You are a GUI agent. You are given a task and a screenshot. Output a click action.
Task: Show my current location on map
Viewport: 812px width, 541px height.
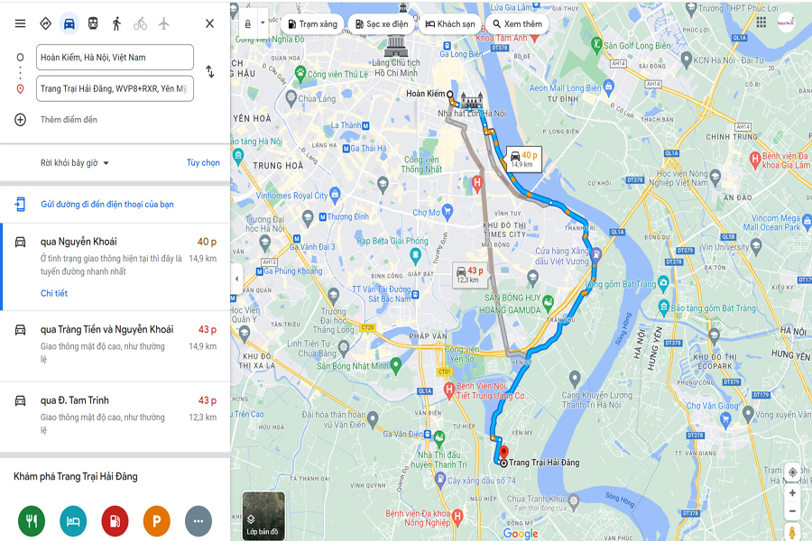click(792, 472)
